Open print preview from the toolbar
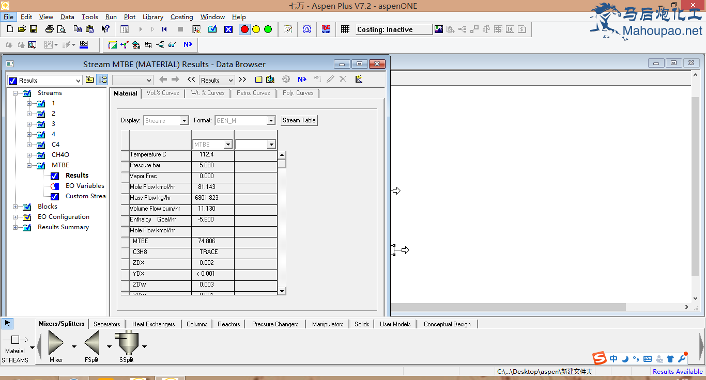706x380 pixels. coord(62,29)
